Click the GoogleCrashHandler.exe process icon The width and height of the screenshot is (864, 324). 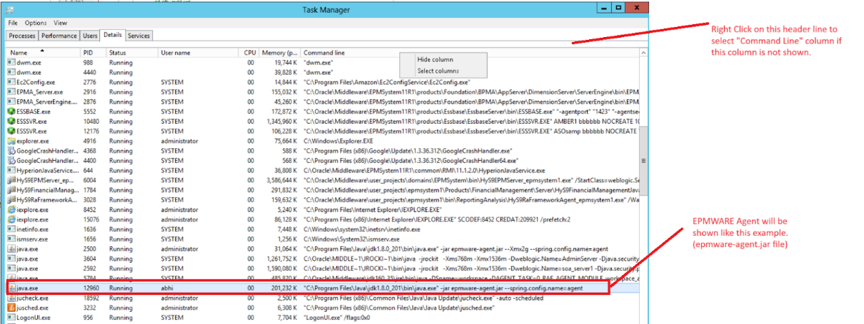11,151
